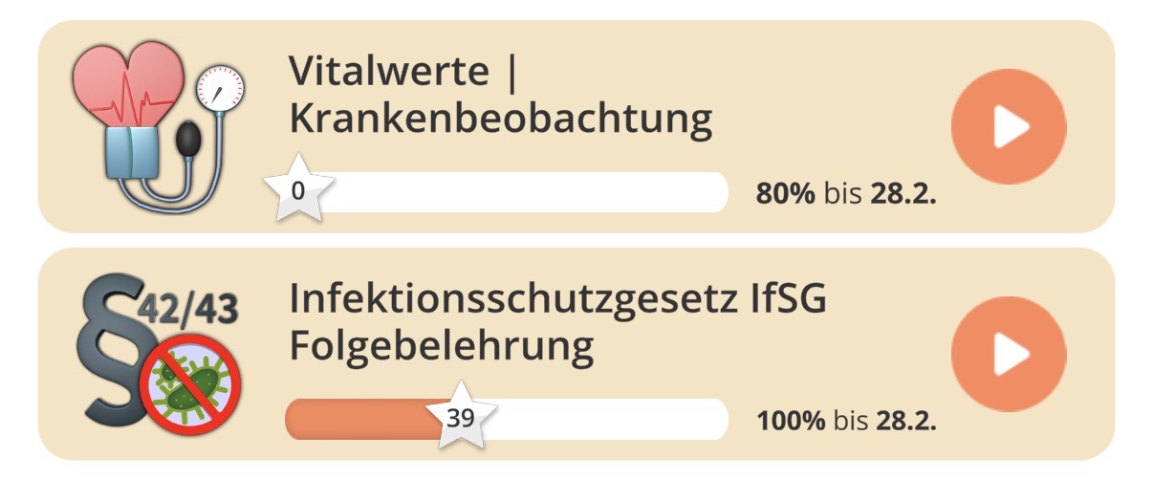The width and height of the screenshot is (1153, 480).
Task: Click the empty Vitalwerte progress bar
Action: click(526, 192)
